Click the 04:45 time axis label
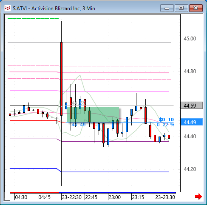 tap(45, 197)
